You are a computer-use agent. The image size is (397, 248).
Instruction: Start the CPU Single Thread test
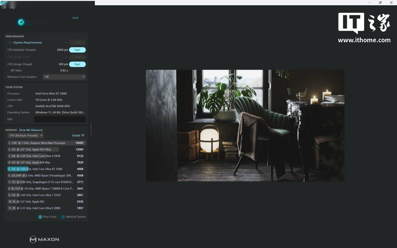pos(77,64)
